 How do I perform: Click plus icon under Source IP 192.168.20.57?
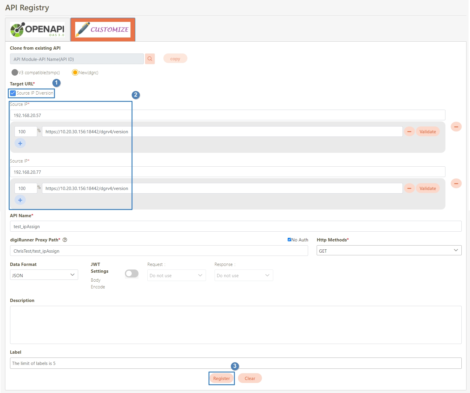pyautogui.click(x=20, y=143)
